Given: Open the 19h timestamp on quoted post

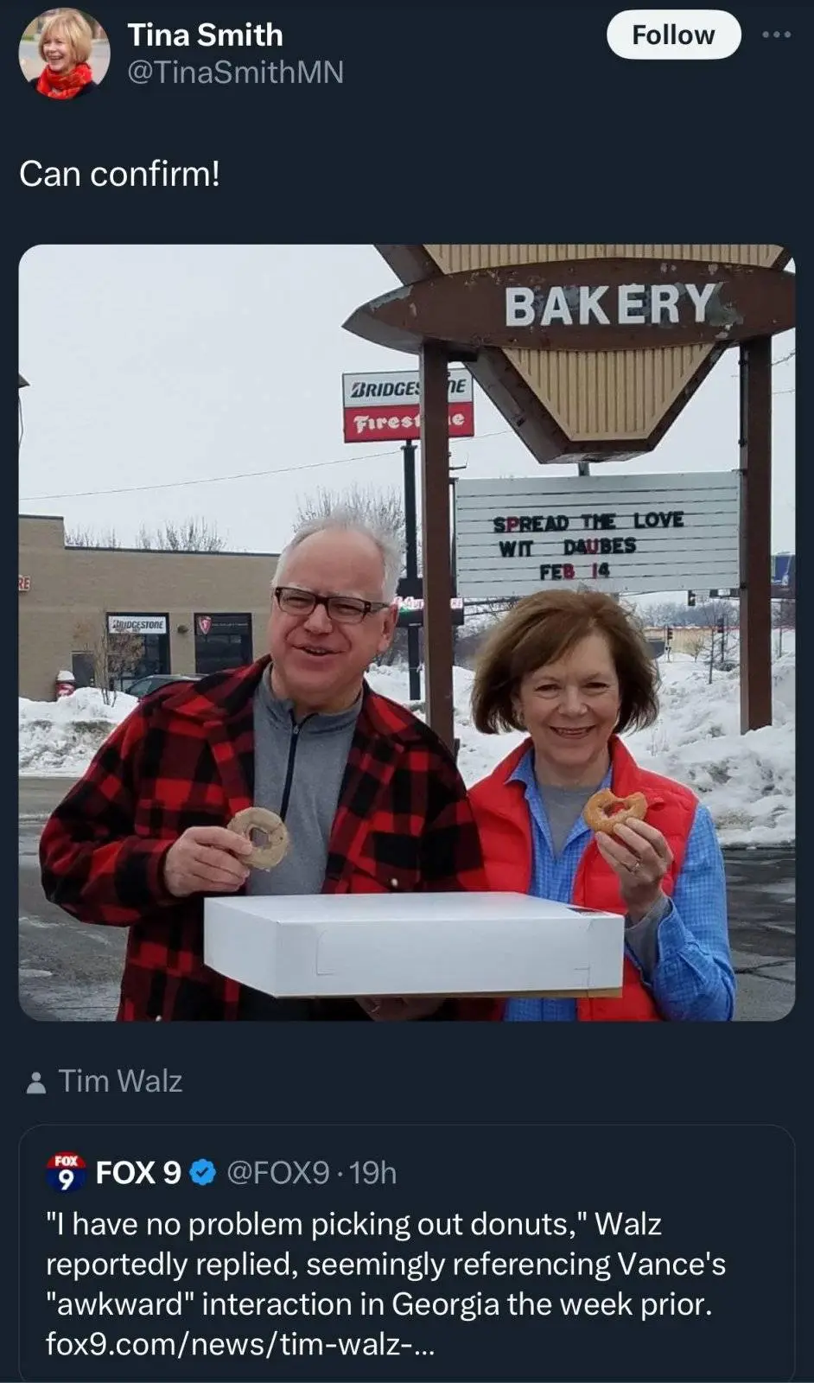Looking at the screenshot, I should click(x=373, y=1173).
